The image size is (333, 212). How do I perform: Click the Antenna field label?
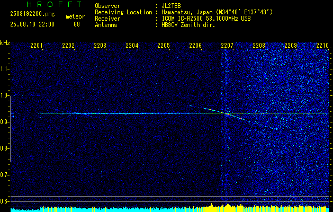click(x=106, y=25)
